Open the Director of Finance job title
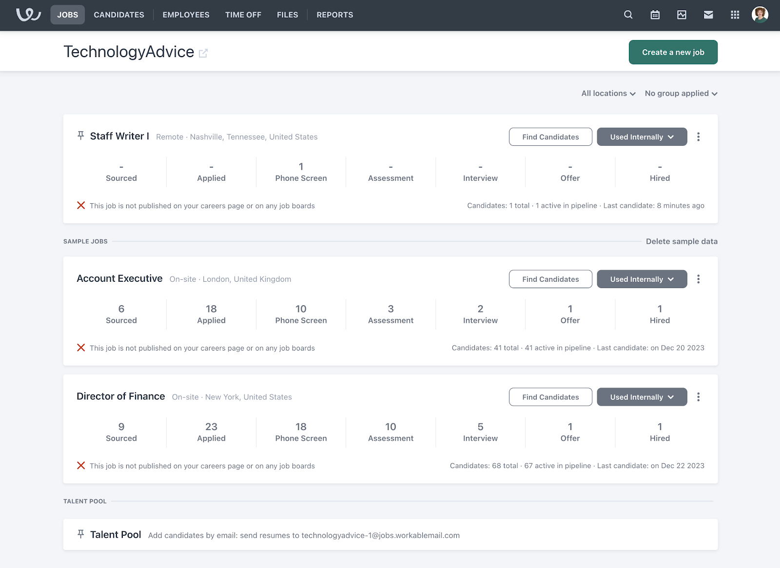The image size is (780, 568). click(121, 396)
